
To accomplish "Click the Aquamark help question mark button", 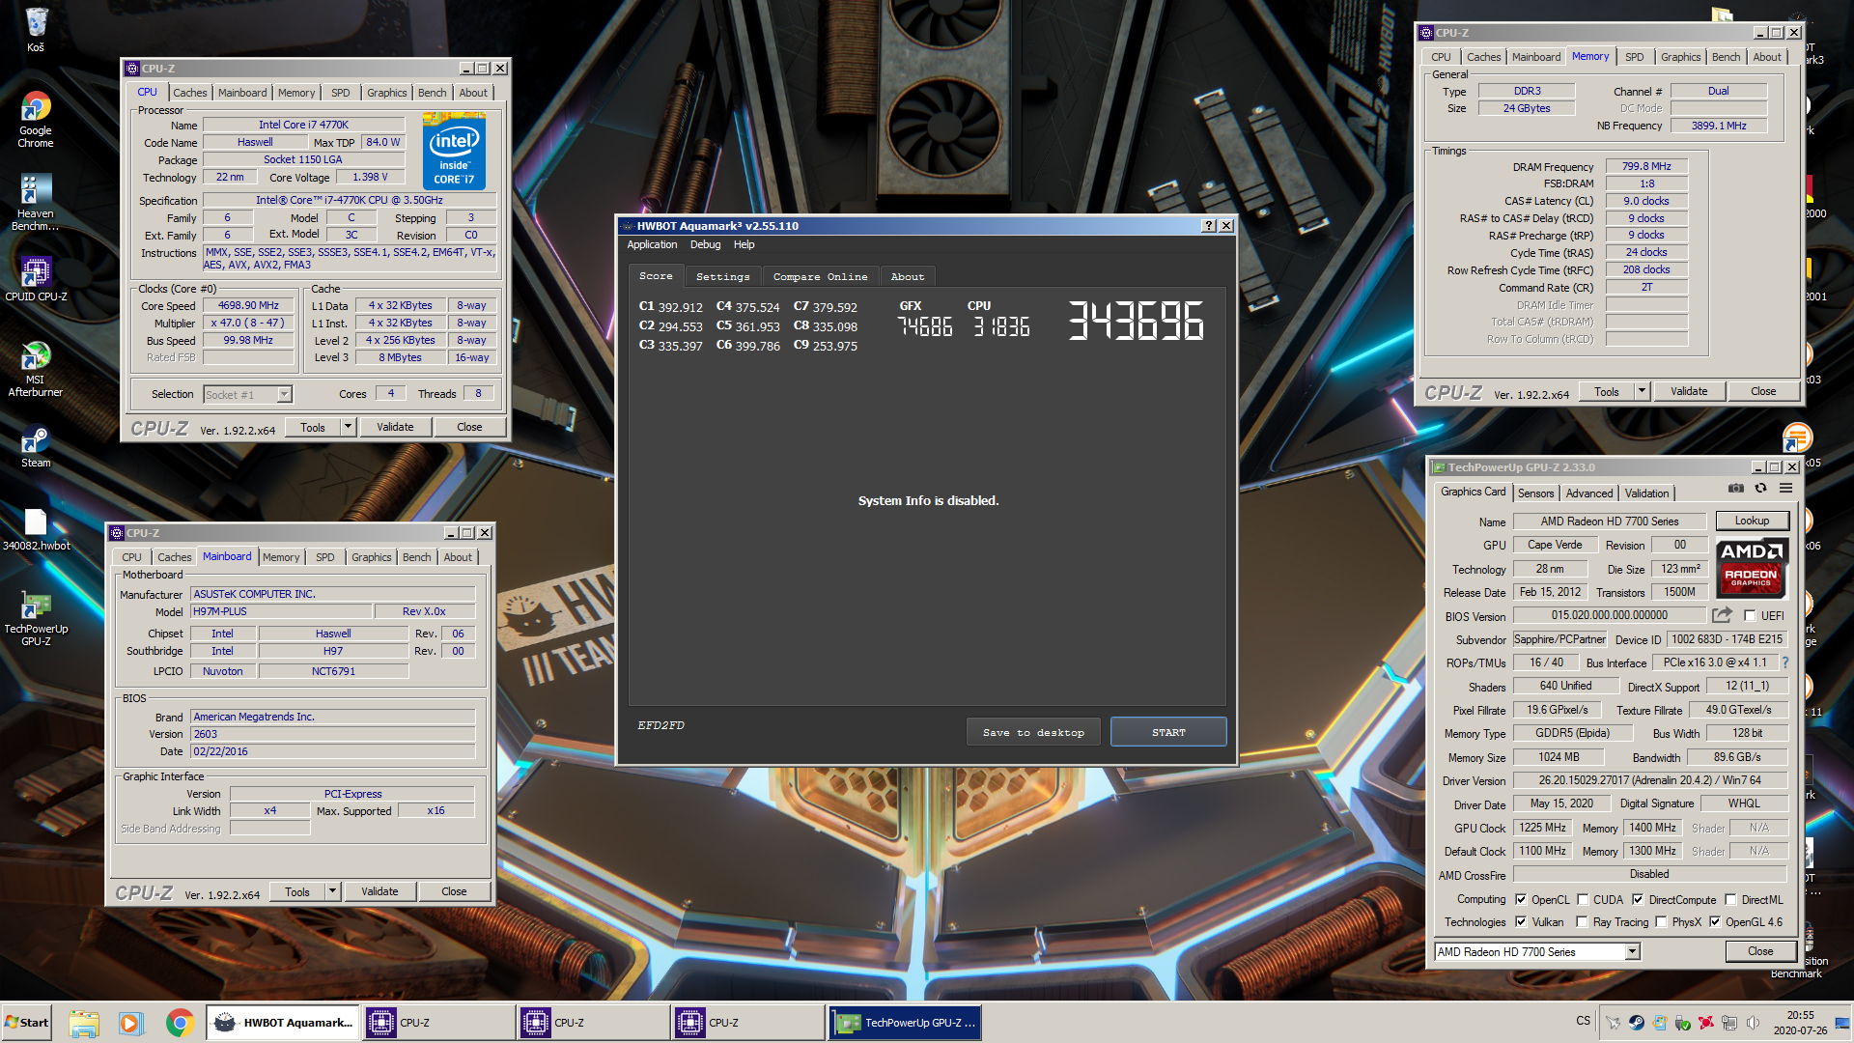I will click(1208, 226).
